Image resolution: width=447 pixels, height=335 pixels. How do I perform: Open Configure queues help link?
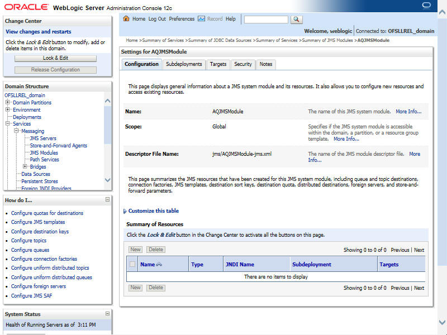pyautogui.click(x=30, y=250)
